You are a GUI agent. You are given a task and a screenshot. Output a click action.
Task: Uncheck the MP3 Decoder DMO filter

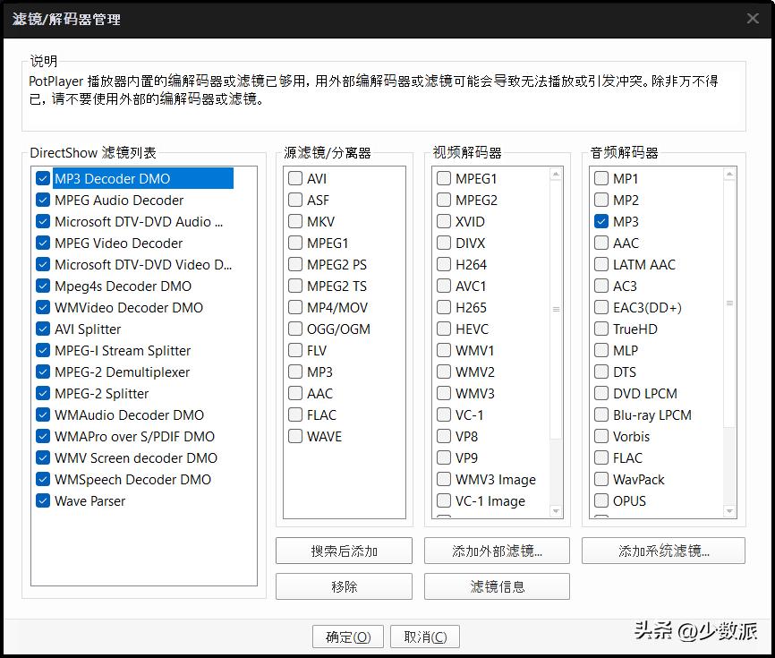[x=41, y=178]
